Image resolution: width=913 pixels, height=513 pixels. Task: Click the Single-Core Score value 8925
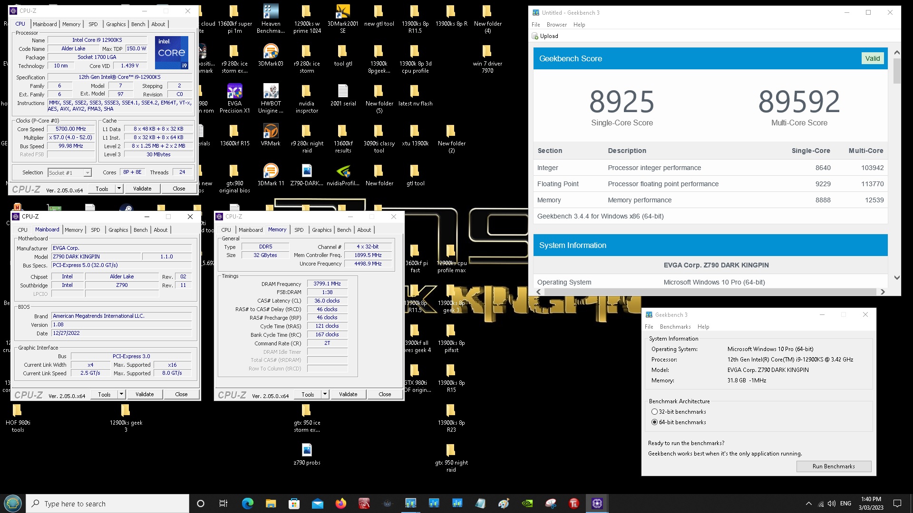[x=622, y=102]
